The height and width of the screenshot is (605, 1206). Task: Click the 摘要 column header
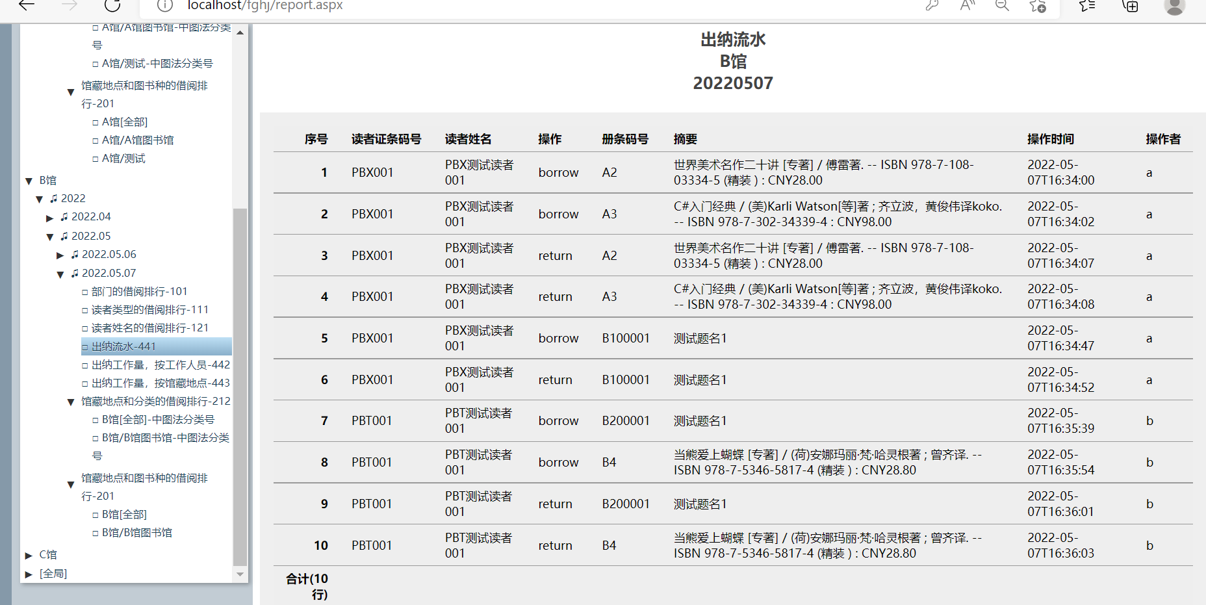coord(685,139)
